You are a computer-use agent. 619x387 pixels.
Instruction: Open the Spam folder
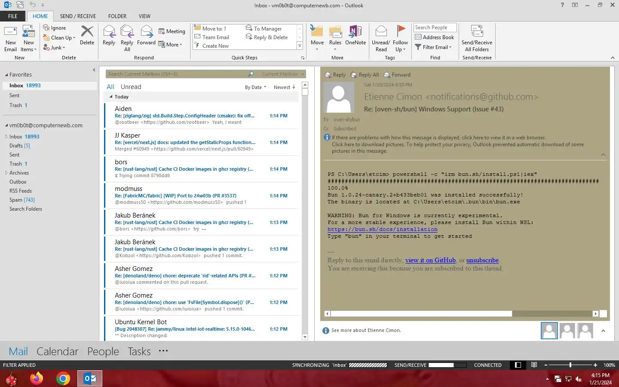click(x=22, y=200)
